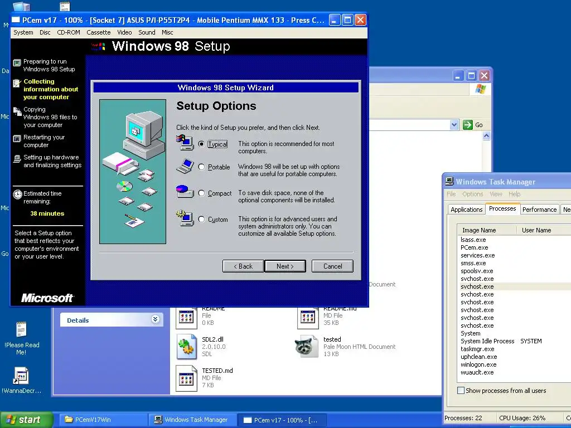Switch to Performance tab in Task Manager
The image size is (571, 428).
coord(539,210)
